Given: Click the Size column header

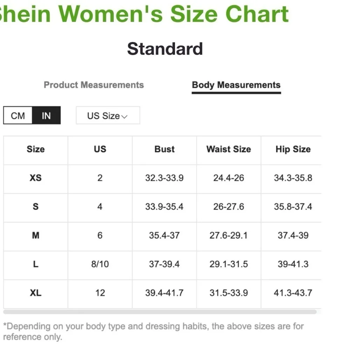Looking at the screenshot, I should pyautogui.click(x=36, y=149).
